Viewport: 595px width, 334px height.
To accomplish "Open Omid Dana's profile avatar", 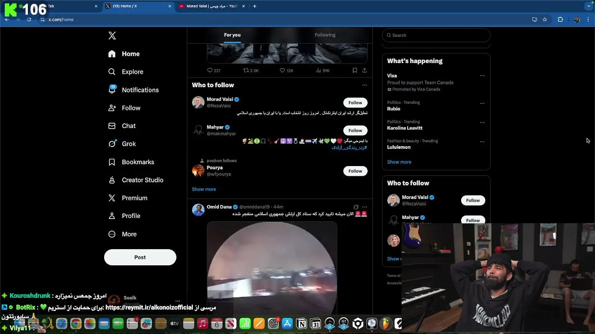I will point(198,210).
